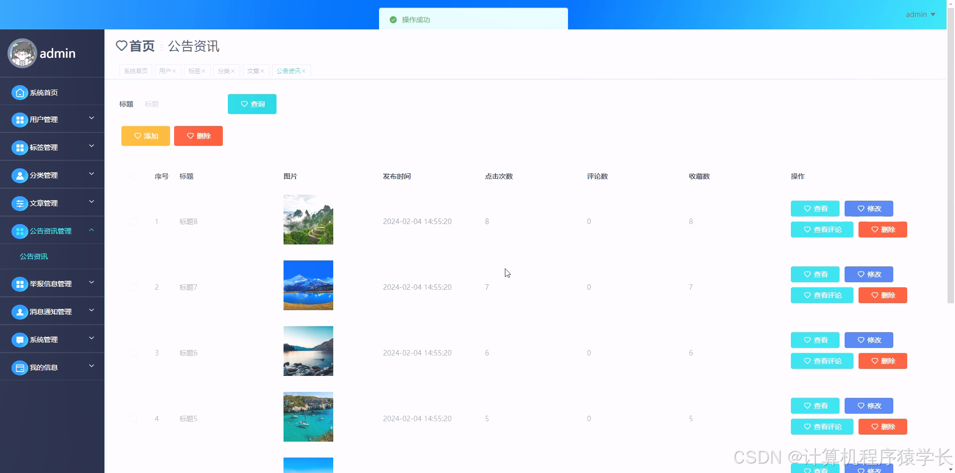Click 查看评论 for row 标题6
Image resolution: width=955 pixels, height=473 pixels.
point(822,361)
